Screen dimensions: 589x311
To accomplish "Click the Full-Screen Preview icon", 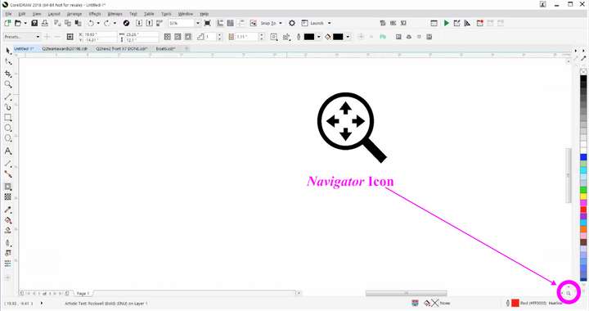I will [x=207, y=23].
